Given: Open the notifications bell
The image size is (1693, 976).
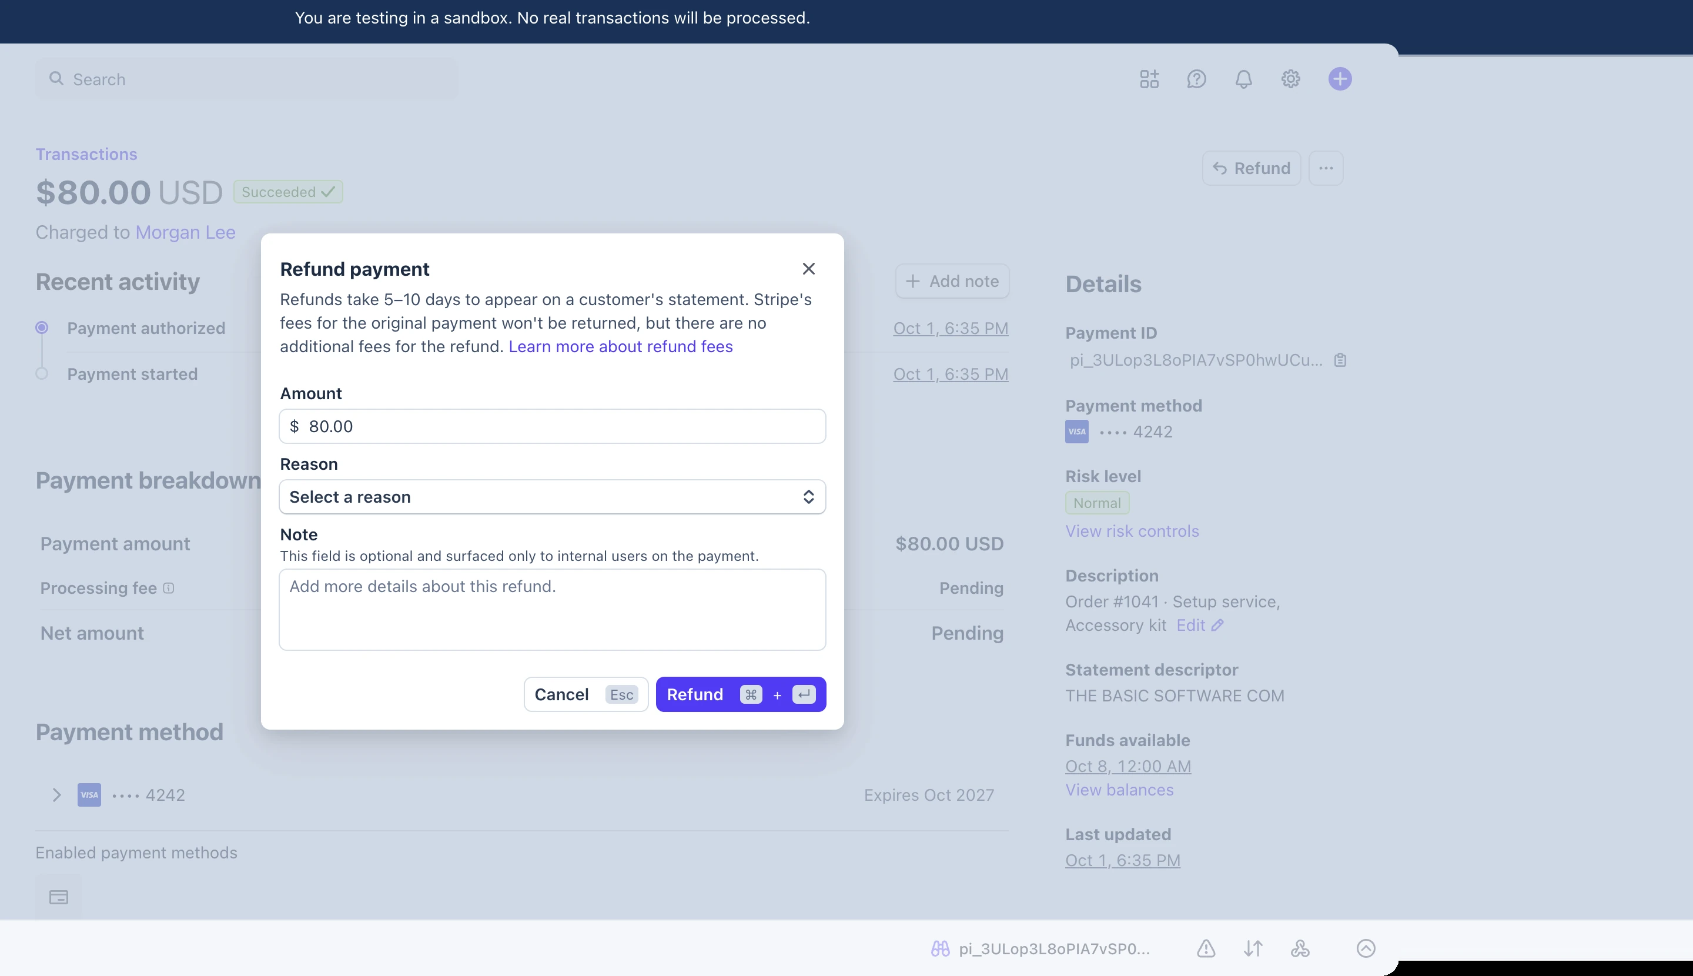Looking at the screenshot, I should click(1243, 79).
